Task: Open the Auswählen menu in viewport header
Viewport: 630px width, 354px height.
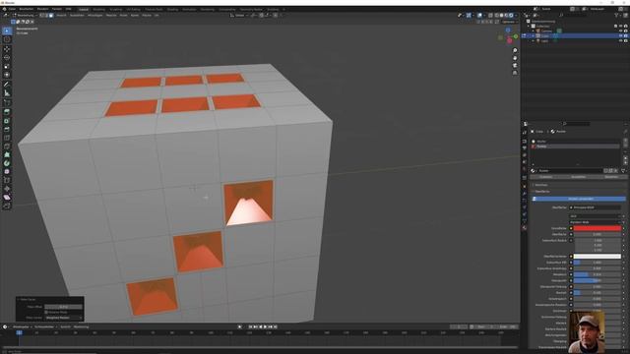Action: pyautogui.click(x=77, y=16)
